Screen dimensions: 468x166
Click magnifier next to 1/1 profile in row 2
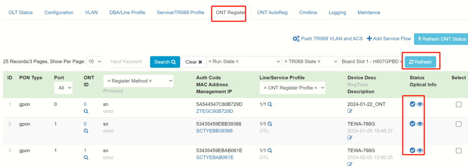(270, 124)
